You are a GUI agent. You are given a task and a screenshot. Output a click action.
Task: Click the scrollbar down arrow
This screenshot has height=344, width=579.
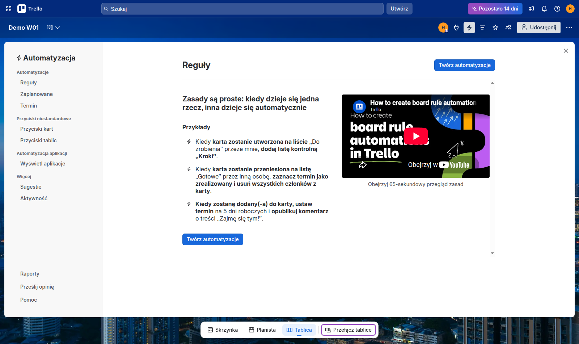click(492, 253)
